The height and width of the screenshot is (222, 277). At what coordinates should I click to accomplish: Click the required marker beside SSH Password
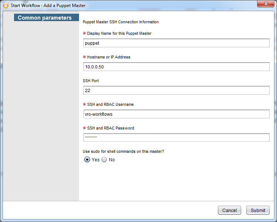85,128
